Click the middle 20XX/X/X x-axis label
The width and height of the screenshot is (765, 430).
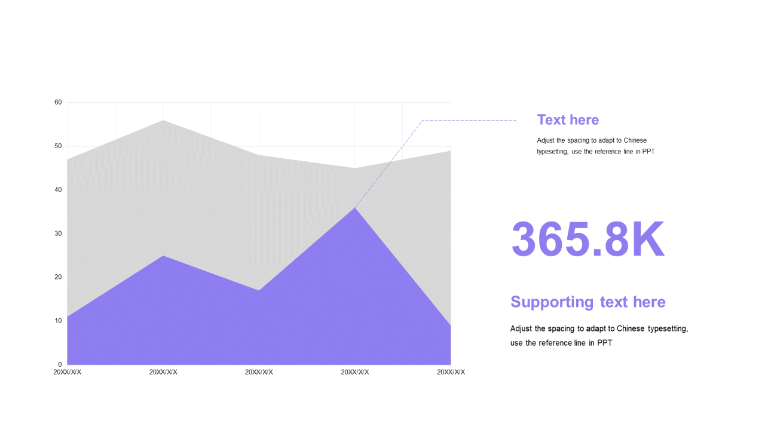pyautogui.click(x=259, y=372)
